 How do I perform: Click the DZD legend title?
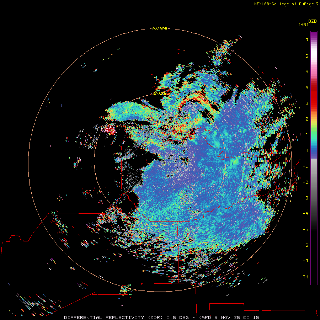pos(313,21)
